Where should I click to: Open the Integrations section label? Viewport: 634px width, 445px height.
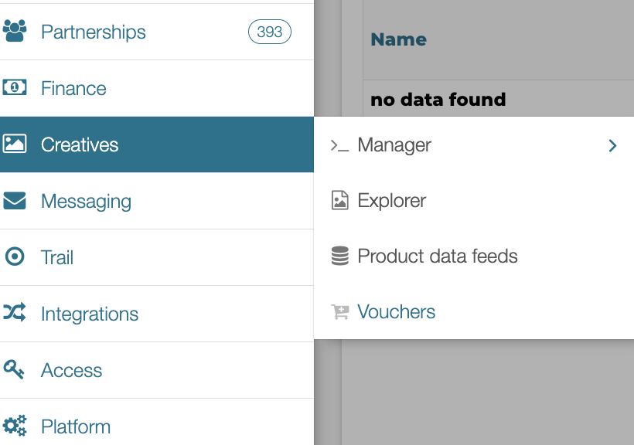(90, 314)
